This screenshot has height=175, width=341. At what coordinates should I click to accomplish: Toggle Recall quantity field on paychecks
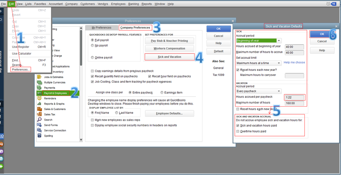pyautogui.click(x=93, y=76)
